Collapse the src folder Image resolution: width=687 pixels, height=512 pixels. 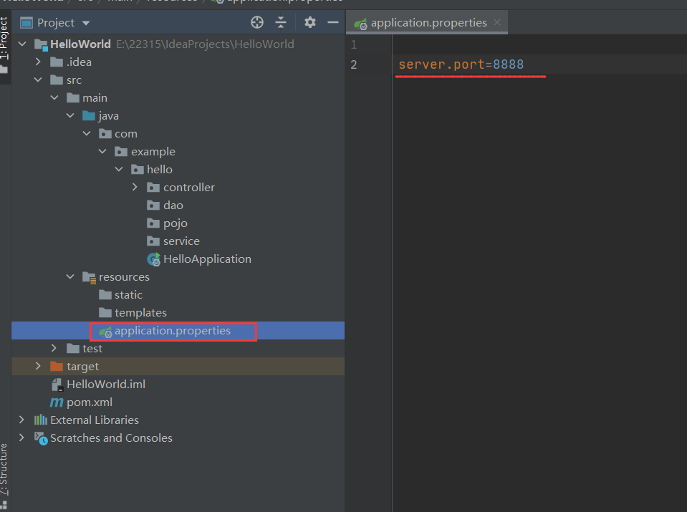[x=38, y=79]
